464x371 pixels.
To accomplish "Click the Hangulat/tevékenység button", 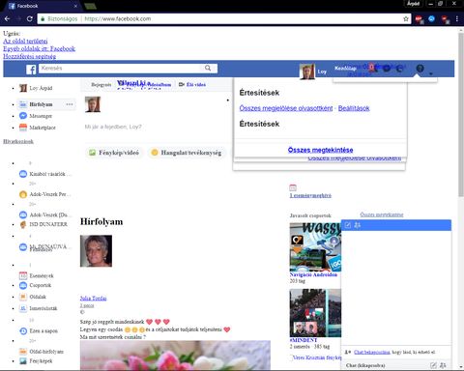I will (x=188, y=153).
